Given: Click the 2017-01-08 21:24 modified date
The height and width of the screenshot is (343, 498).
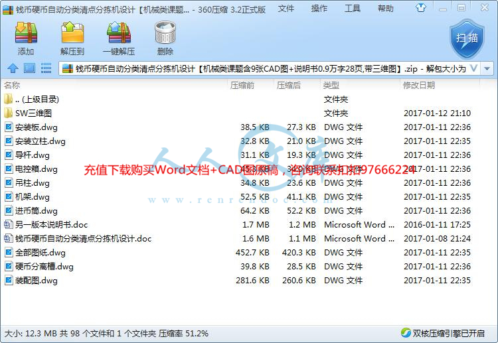Looking at the screenshot, I should point(437,239).
